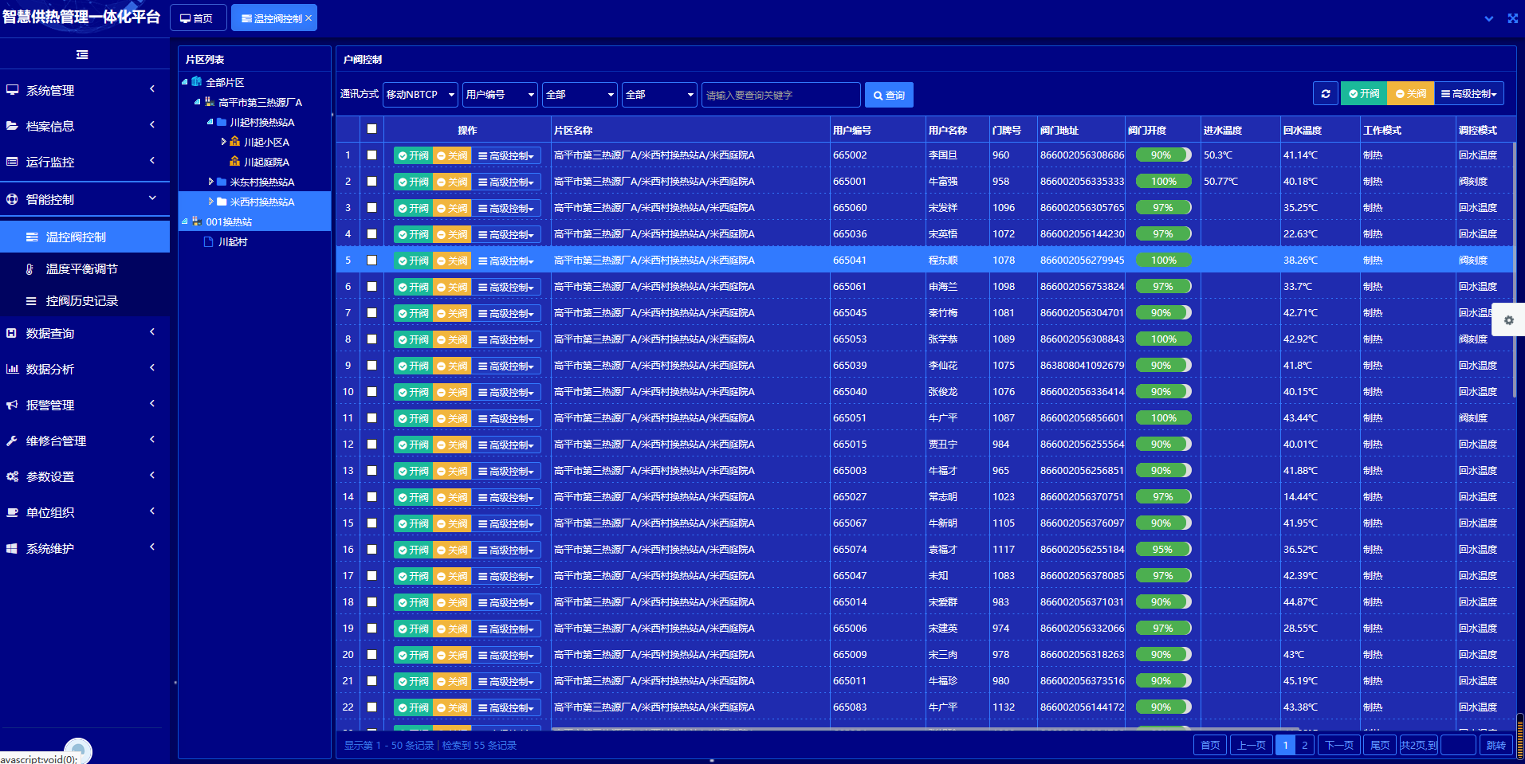Check the checkbox for row 1 李国旦

tap(371, 155)
